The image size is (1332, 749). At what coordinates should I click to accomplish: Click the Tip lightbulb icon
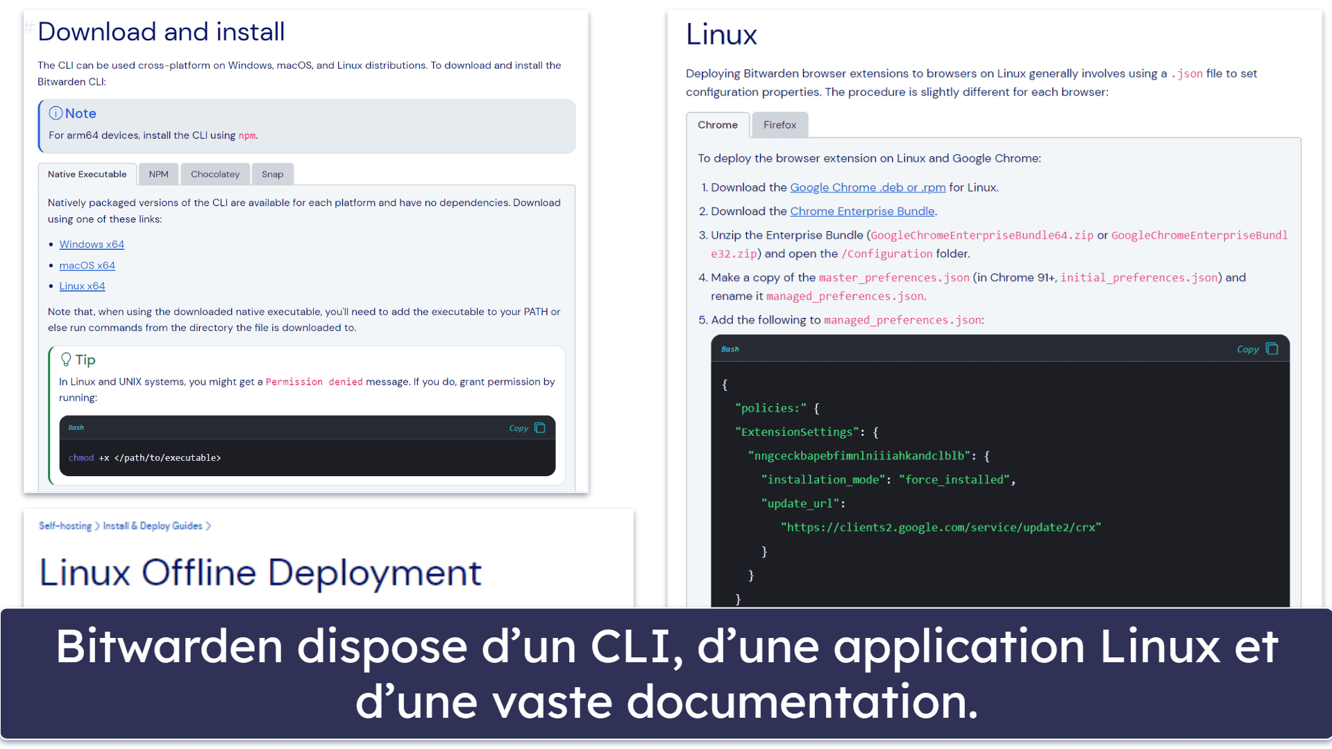66,360
